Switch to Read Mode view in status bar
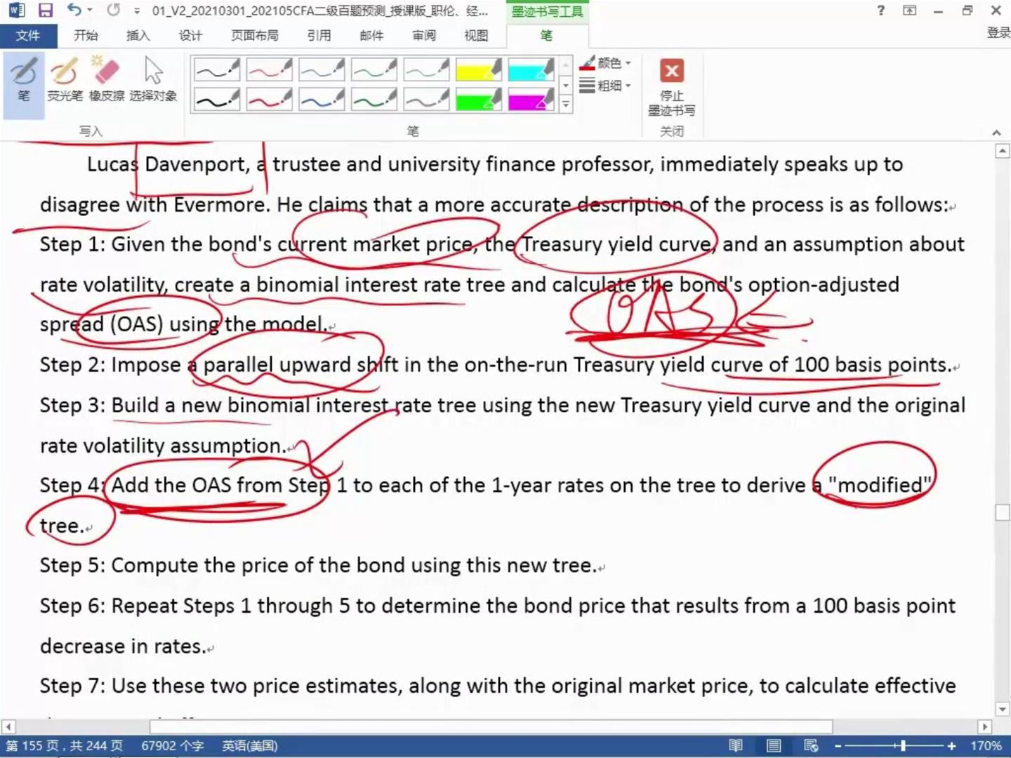1011x758 pixels. (x=736, y=745)
